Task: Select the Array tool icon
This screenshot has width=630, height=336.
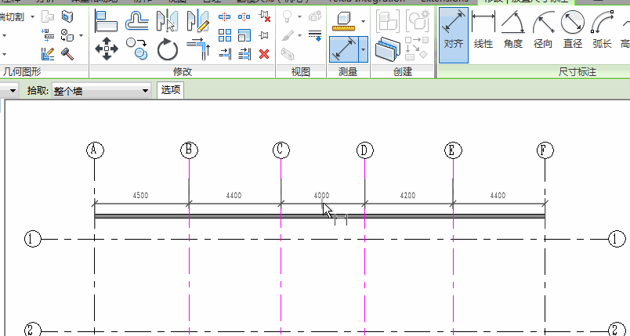Action: pos(226,35)
